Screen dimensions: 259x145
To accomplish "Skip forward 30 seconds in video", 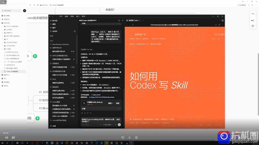I will tap(136, 138).
